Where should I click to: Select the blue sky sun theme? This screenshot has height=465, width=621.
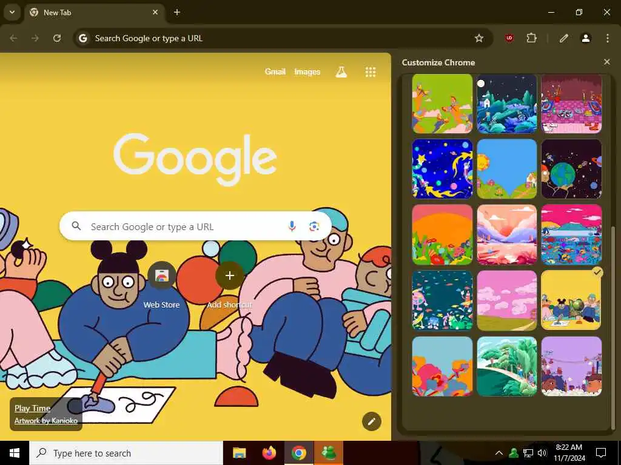[x=507, y=169]
